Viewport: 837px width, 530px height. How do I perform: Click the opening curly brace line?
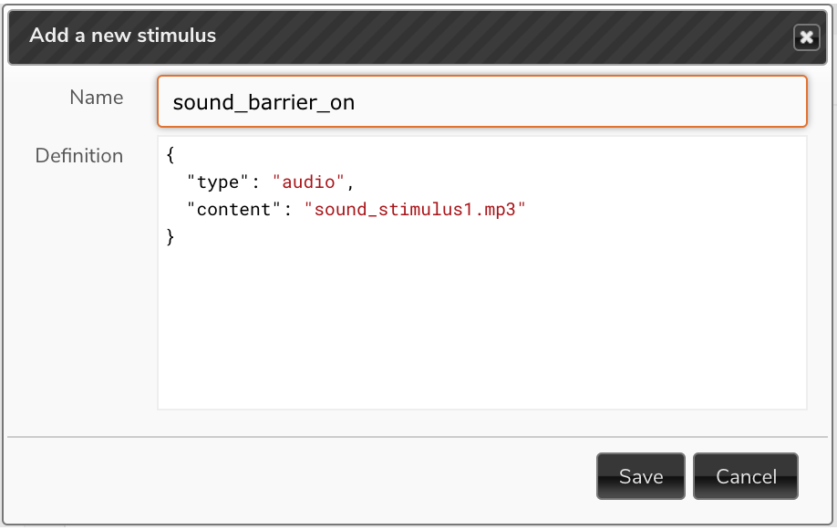point(170,155)
